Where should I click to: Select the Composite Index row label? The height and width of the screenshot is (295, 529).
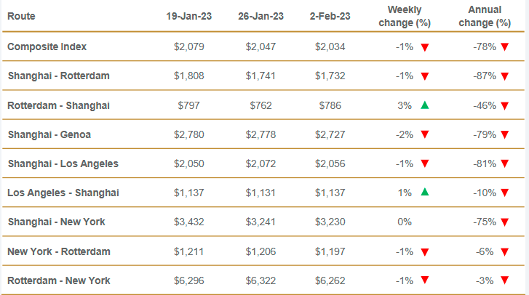[x=47, y=47]
